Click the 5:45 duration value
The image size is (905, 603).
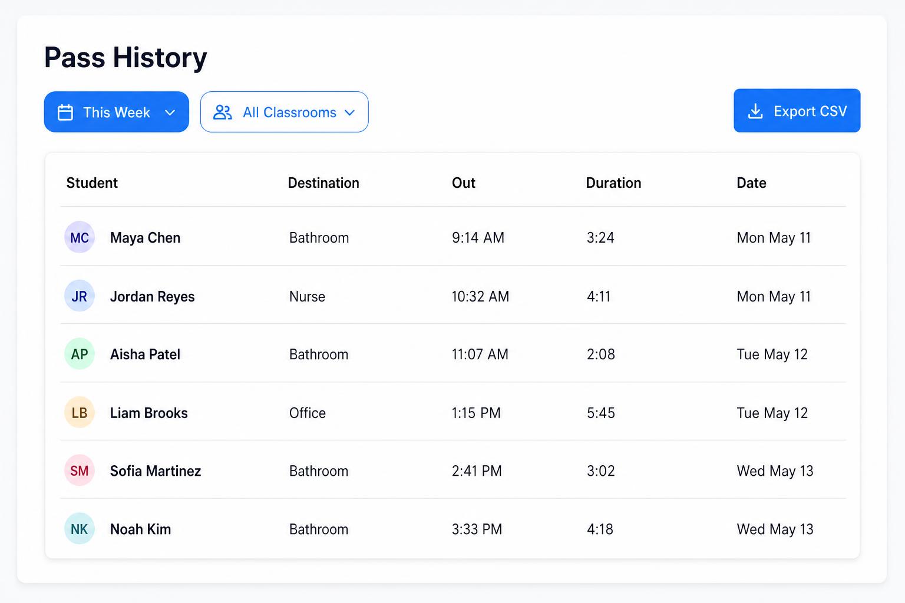601,413
